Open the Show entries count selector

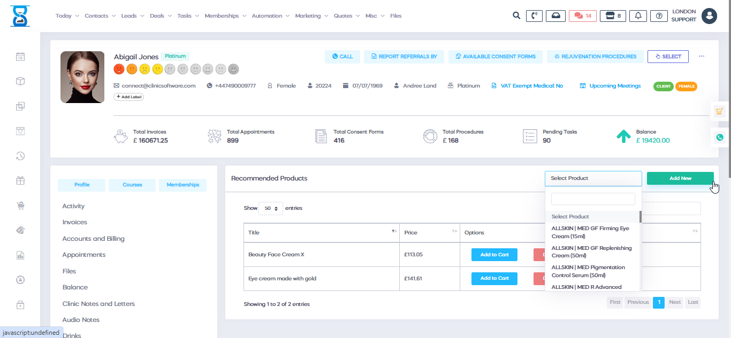[x=271, y=208]
